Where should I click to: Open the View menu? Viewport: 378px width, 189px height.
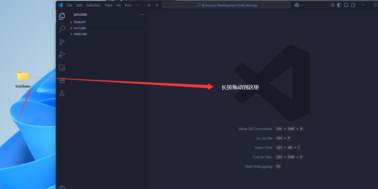108,5
